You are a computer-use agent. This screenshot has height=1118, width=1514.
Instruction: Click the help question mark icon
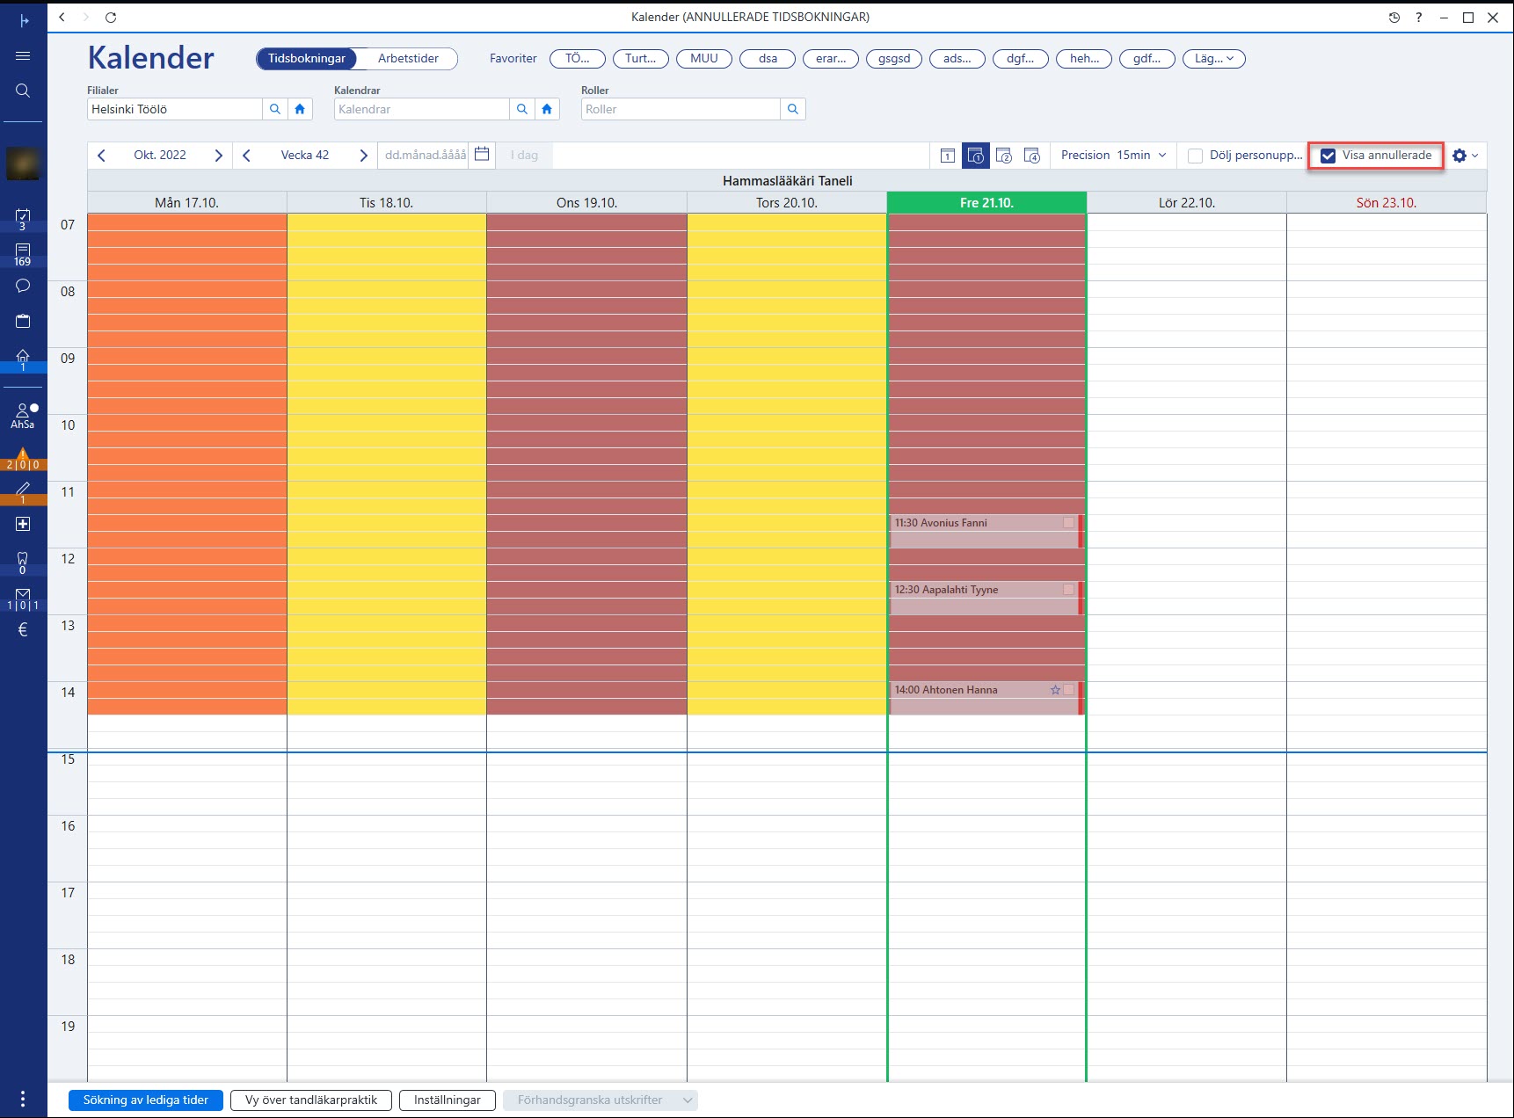pos(1418,17)
